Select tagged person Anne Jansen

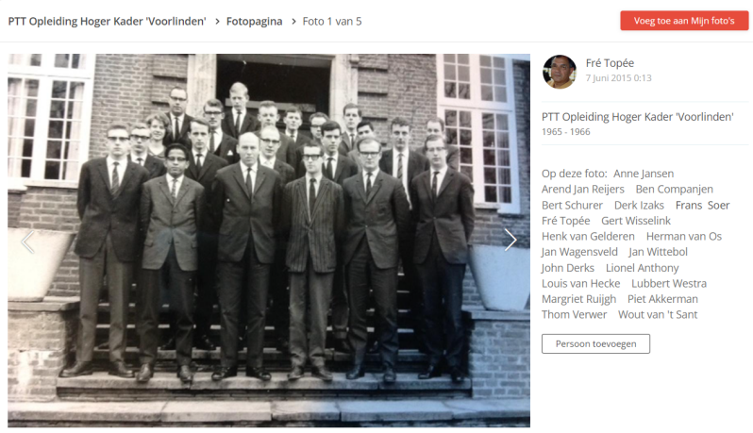tap(644, 174)
